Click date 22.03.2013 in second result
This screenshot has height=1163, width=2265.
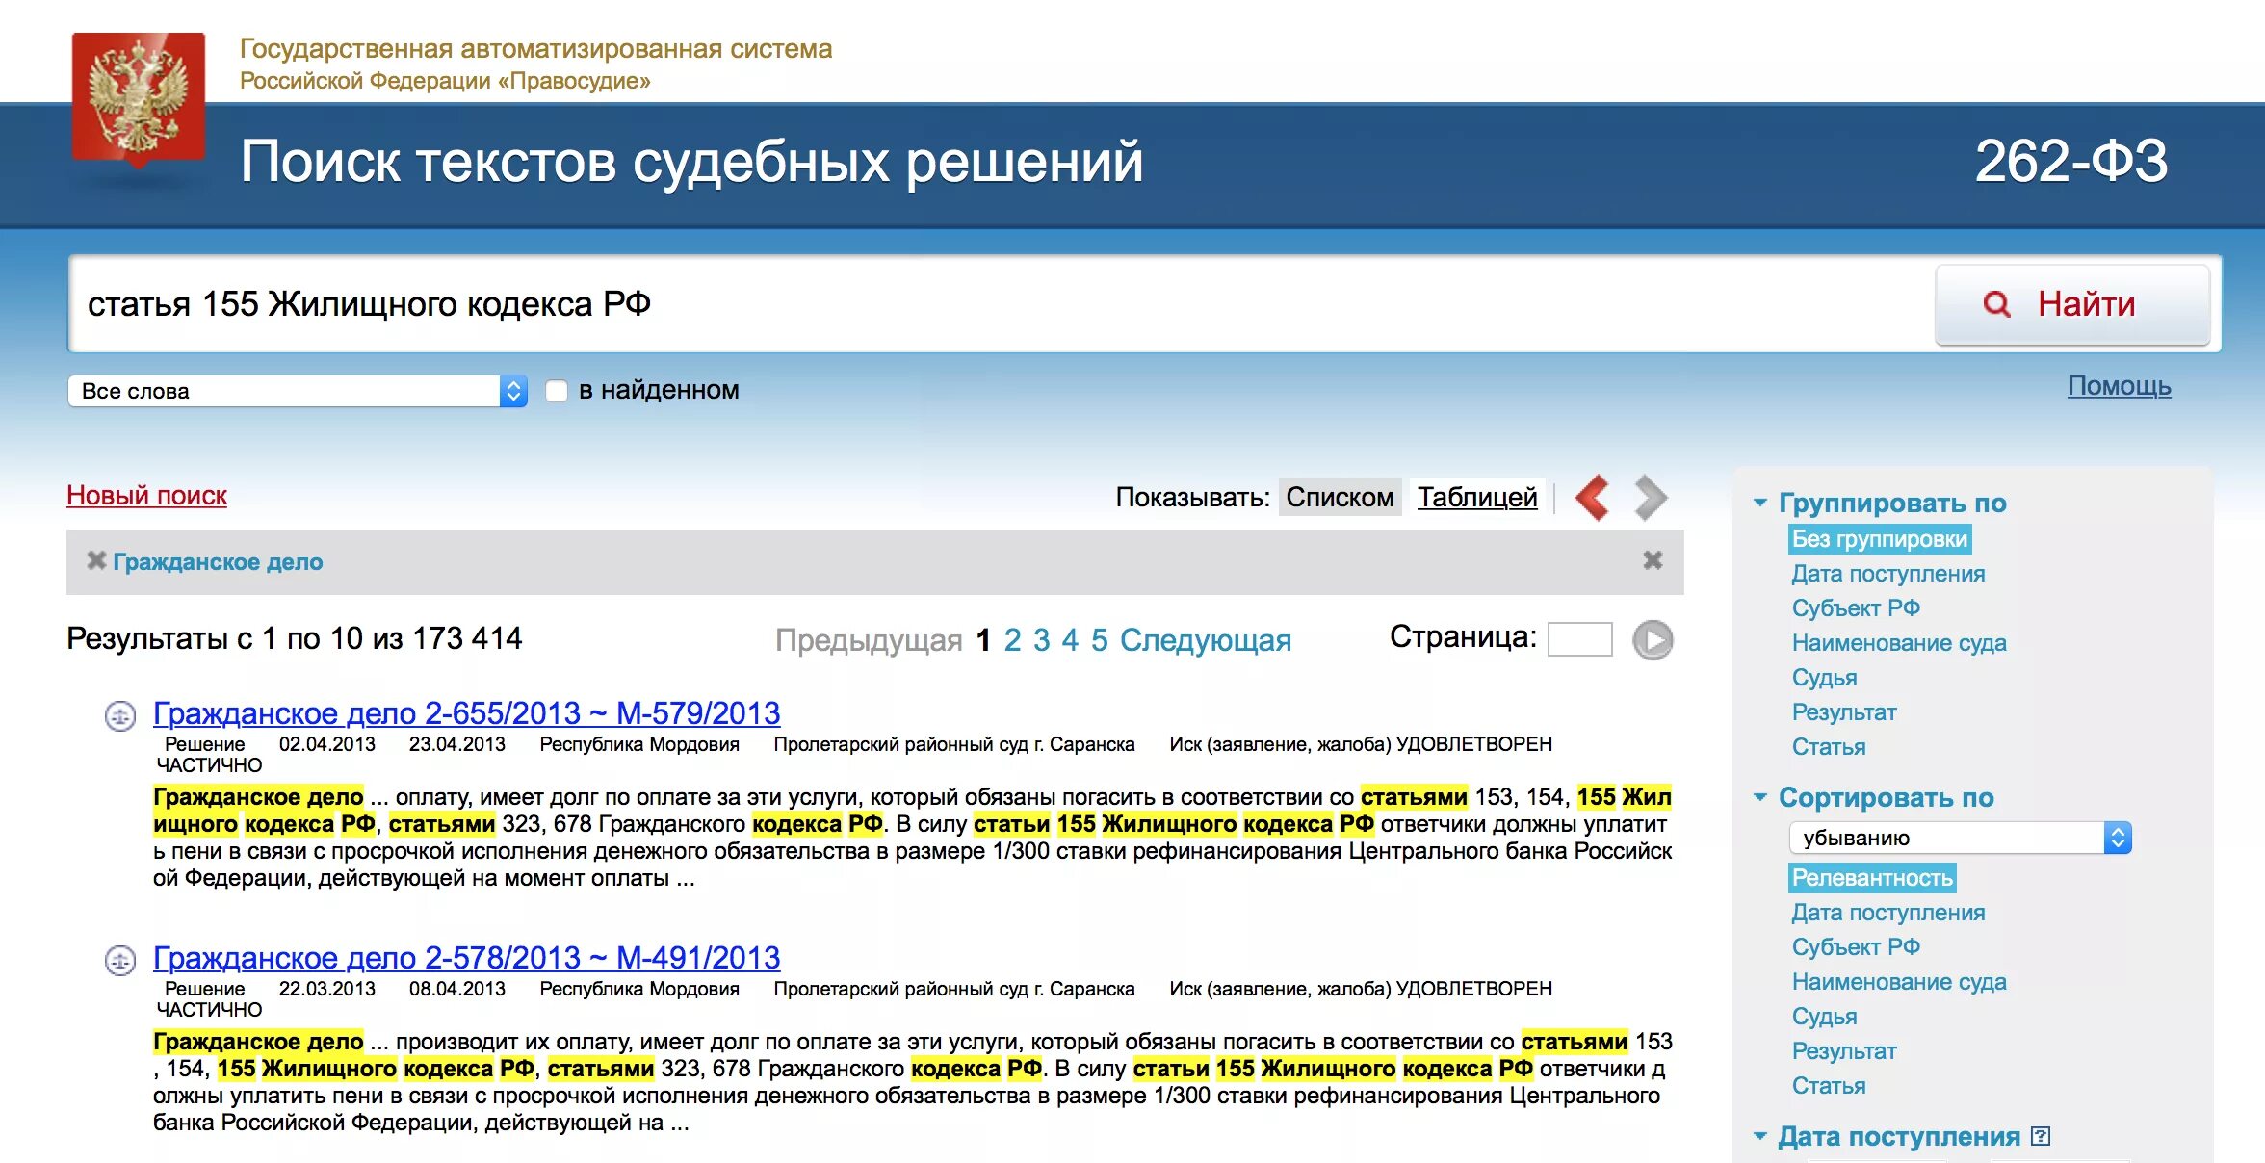pyautogui.click(x=326, y=989)
